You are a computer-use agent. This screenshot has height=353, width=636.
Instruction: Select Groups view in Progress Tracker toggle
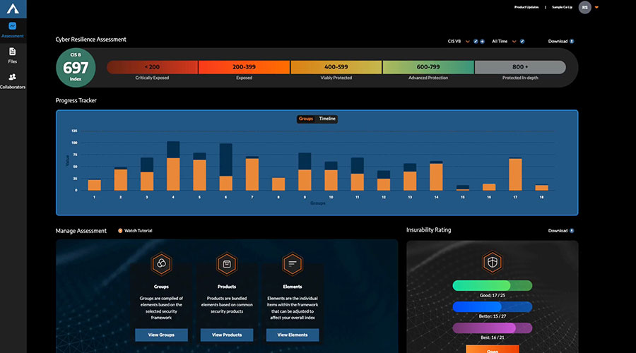306,119
